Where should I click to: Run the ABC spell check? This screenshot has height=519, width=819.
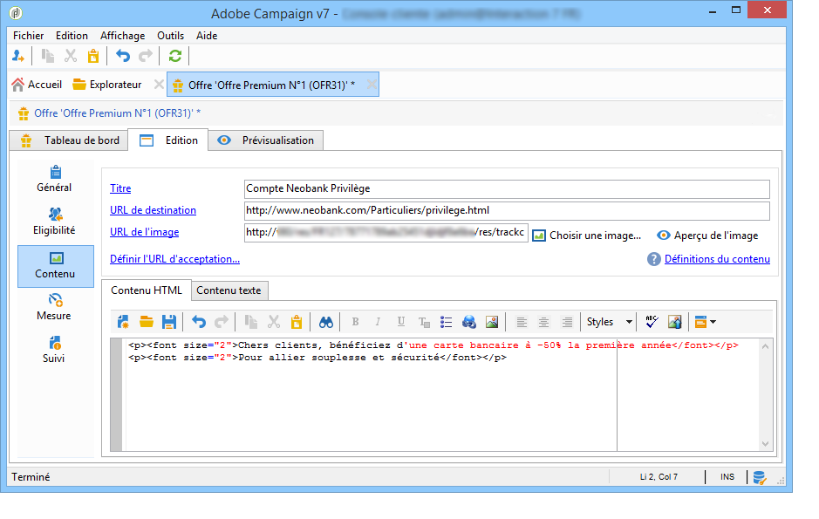click(x=652, y=322)
